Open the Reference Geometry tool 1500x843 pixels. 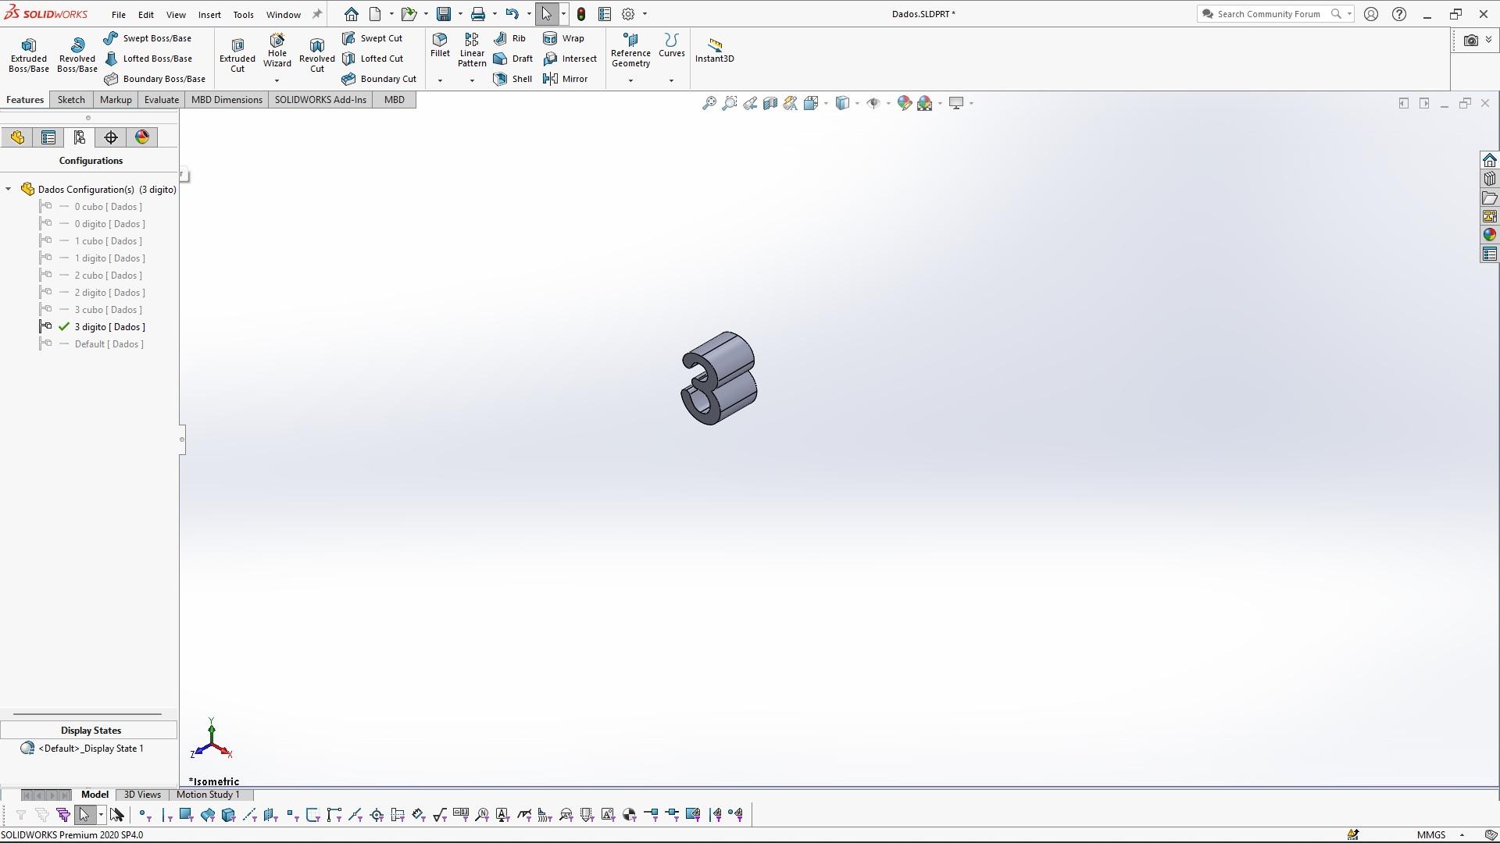[630, 50]
